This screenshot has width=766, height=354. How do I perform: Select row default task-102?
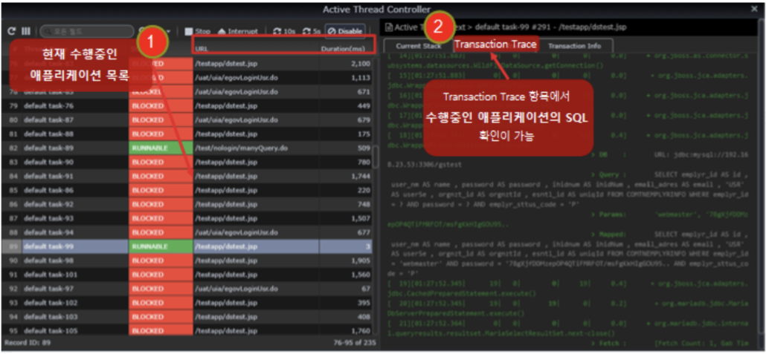coord(188,303)
